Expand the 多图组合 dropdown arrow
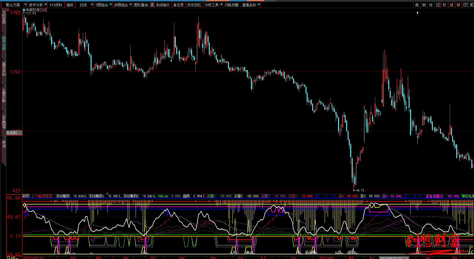Screen dimensions: 474x259 (x=130, y=5)
